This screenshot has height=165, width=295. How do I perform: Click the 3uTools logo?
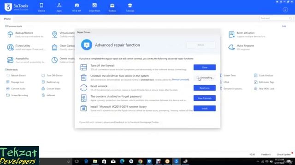[17, 7]
